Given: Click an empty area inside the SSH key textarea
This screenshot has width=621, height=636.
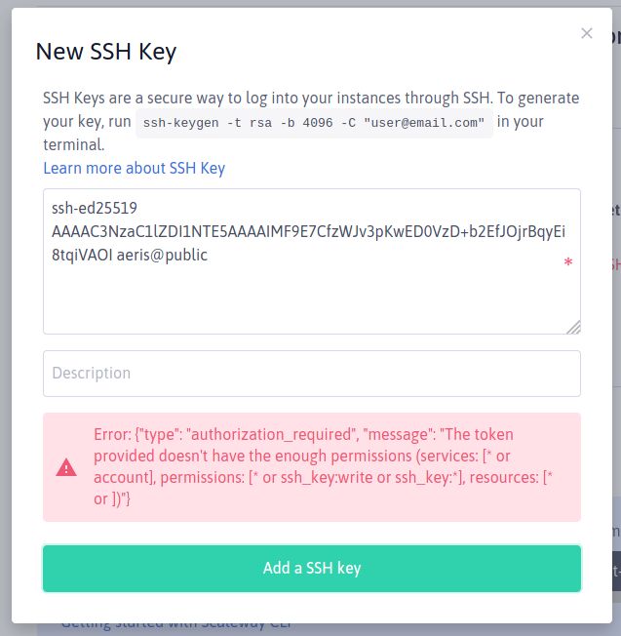Looking at the screenshot, I should [x=311, y=298].
